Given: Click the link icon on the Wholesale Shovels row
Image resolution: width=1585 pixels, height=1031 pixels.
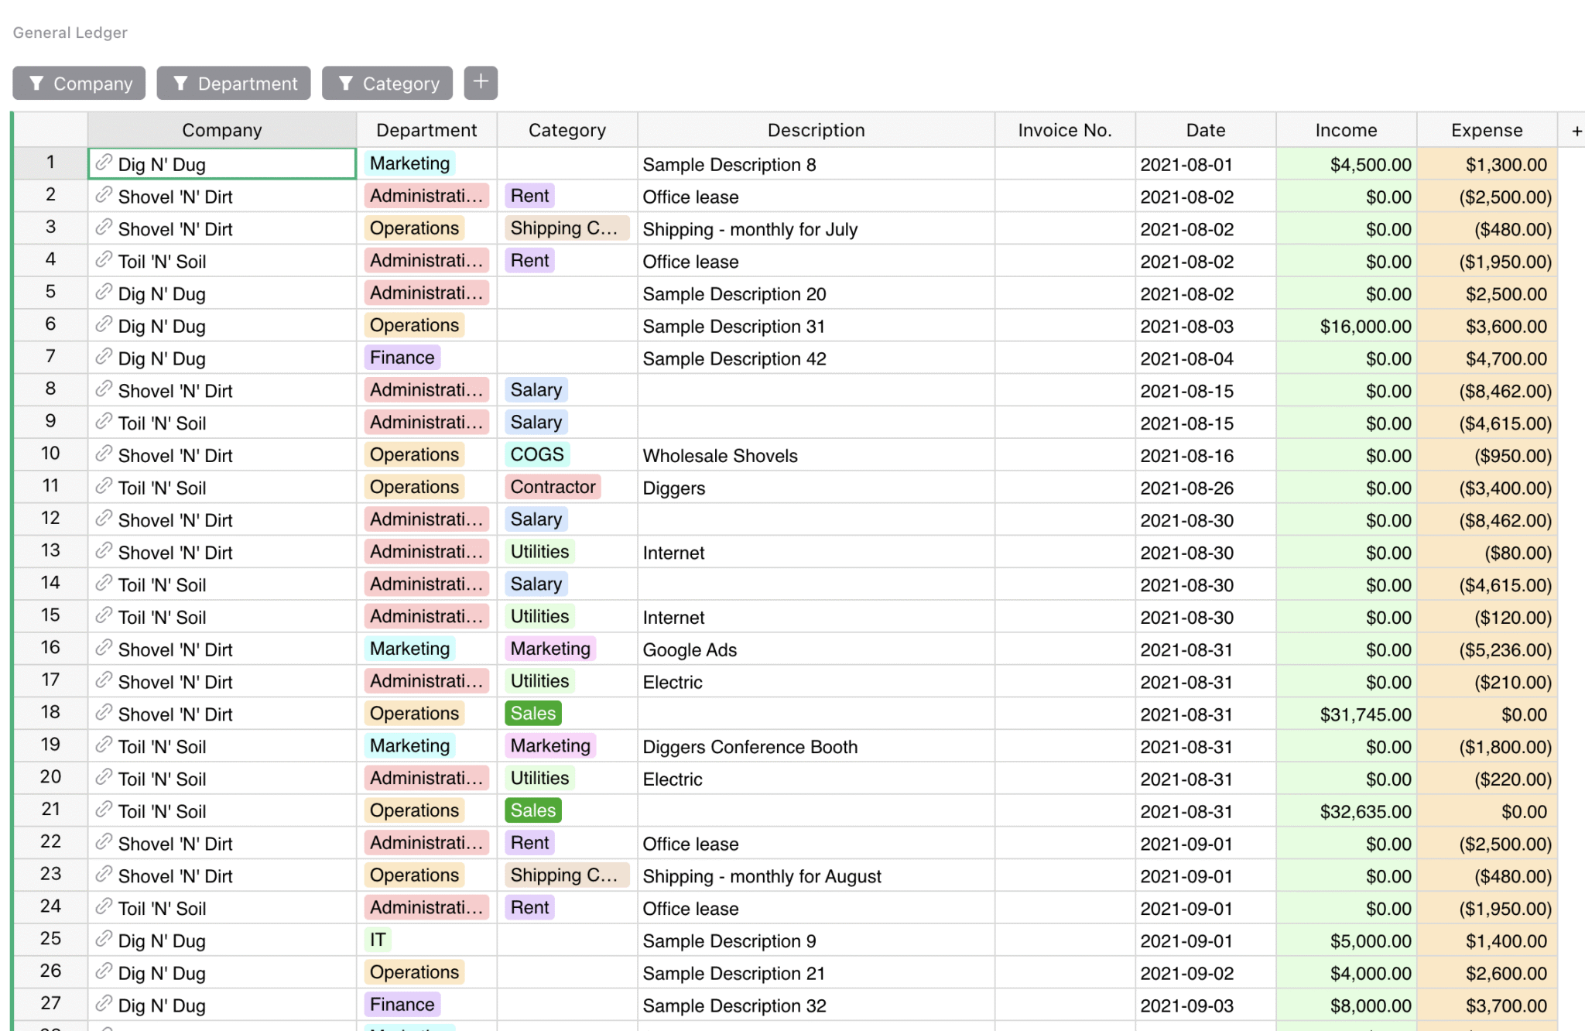Looking at the screenshot, I should coord(104,455).
